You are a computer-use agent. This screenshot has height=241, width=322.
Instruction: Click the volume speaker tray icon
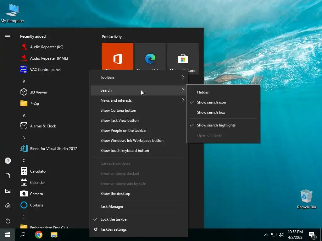(281, 235)
